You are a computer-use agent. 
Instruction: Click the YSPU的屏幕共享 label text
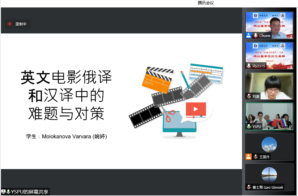click(30, 192)
